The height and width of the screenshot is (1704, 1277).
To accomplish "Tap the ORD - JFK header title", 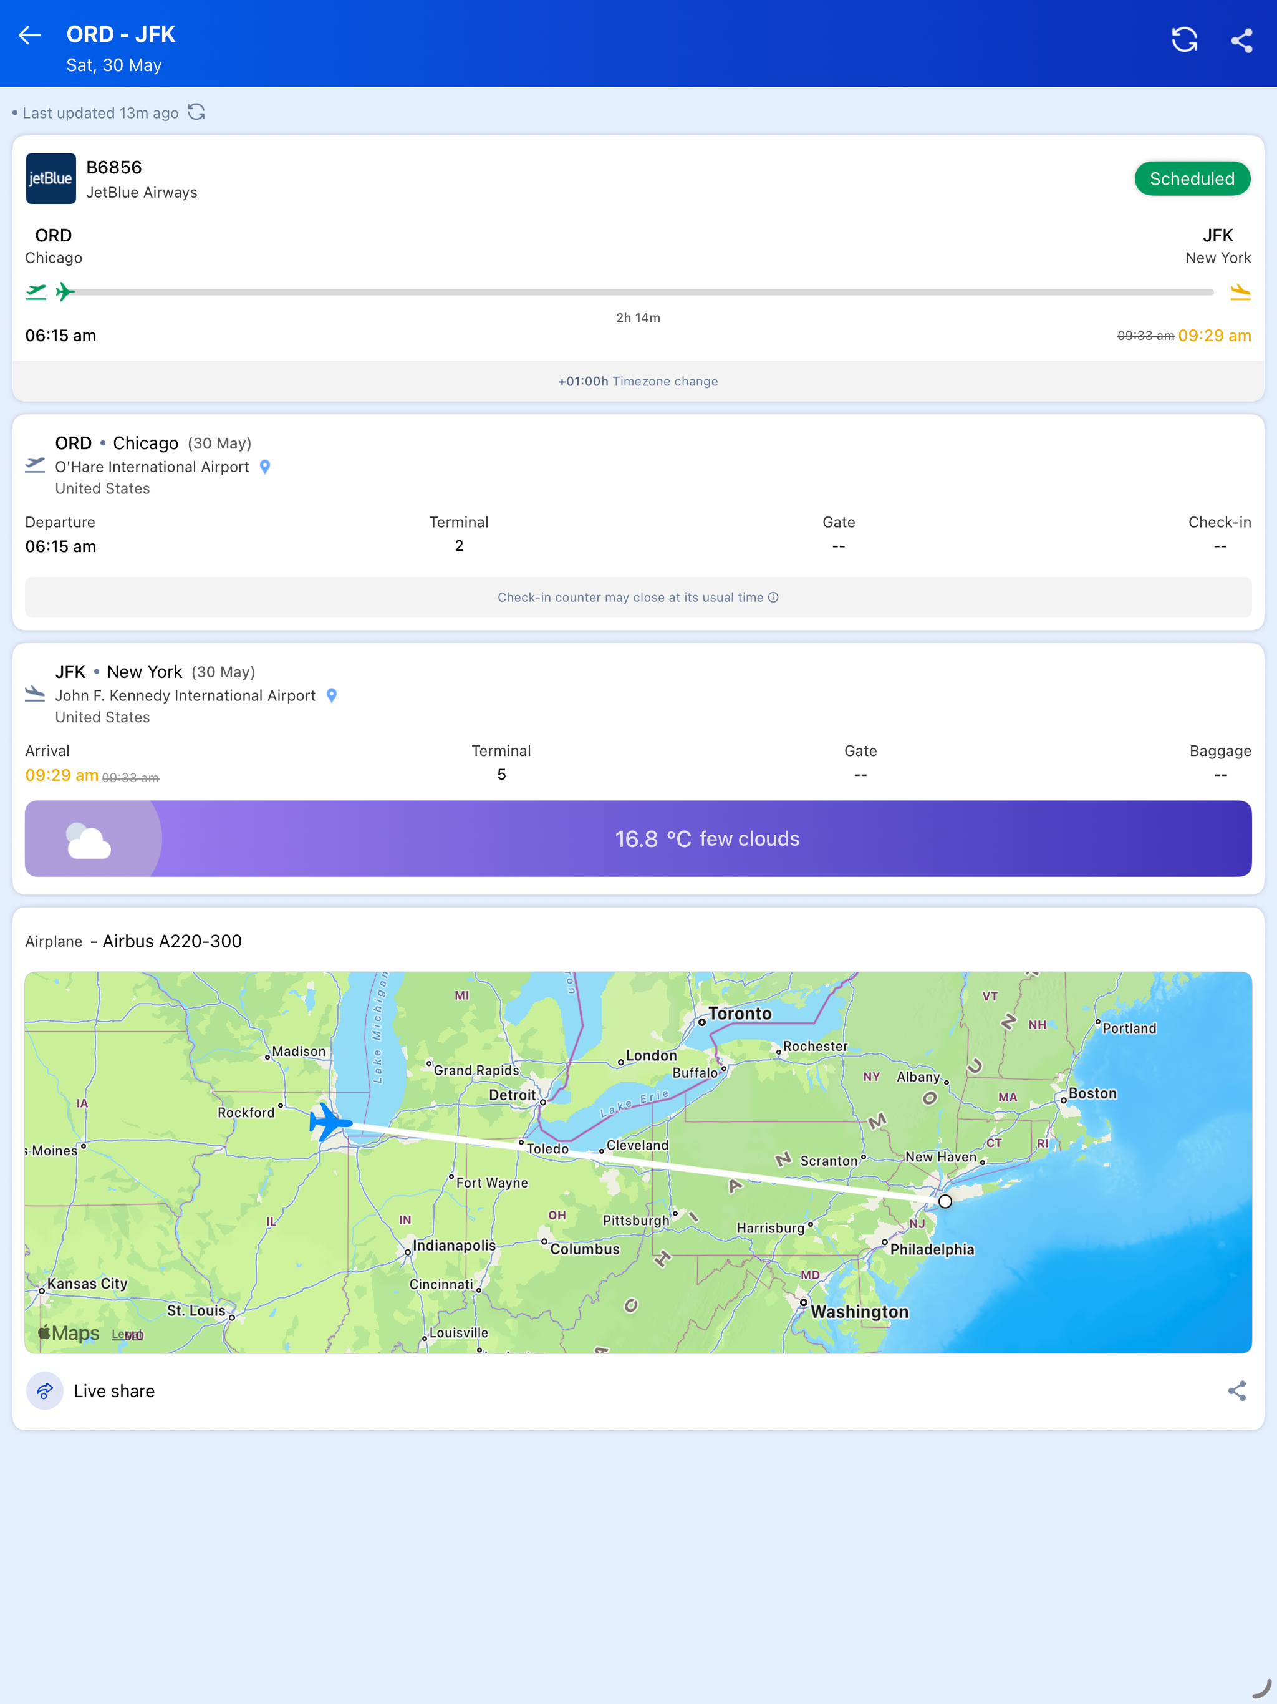I will (121, 34).
